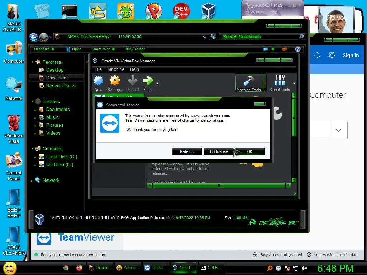The image size is (367, 275).
Task: Click VirtualBox horizontal scrollbar
Action: point(219,185)
